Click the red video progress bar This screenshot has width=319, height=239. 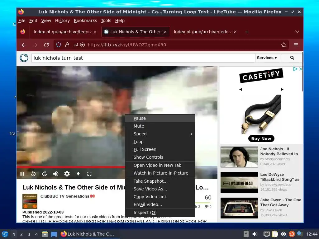coord(71,167)
